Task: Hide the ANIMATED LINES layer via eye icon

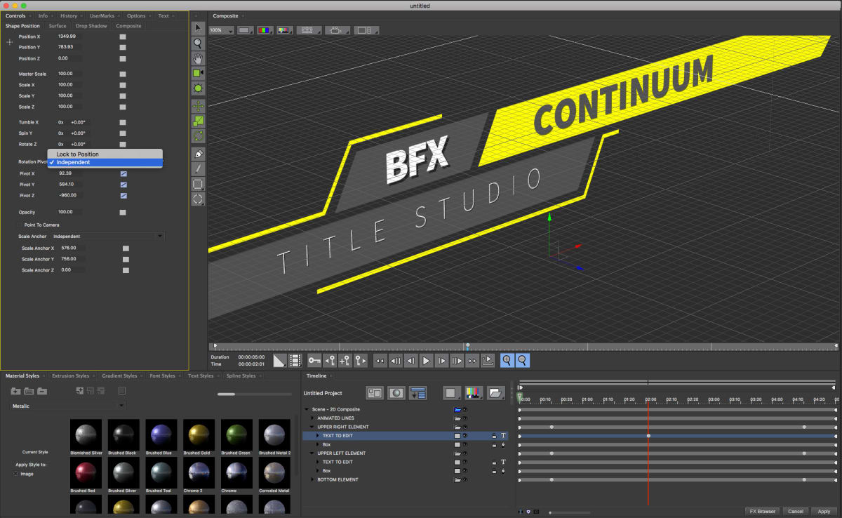Action: (x=465, y=418)
